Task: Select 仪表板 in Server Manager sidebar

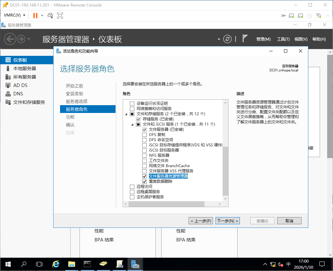Action: tap(27, 60)
